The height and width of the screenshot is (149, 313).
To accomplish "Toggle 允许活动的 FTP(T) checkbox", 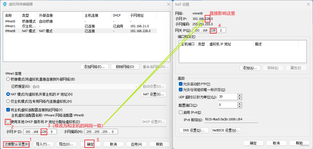I will [x=181, y=84].
